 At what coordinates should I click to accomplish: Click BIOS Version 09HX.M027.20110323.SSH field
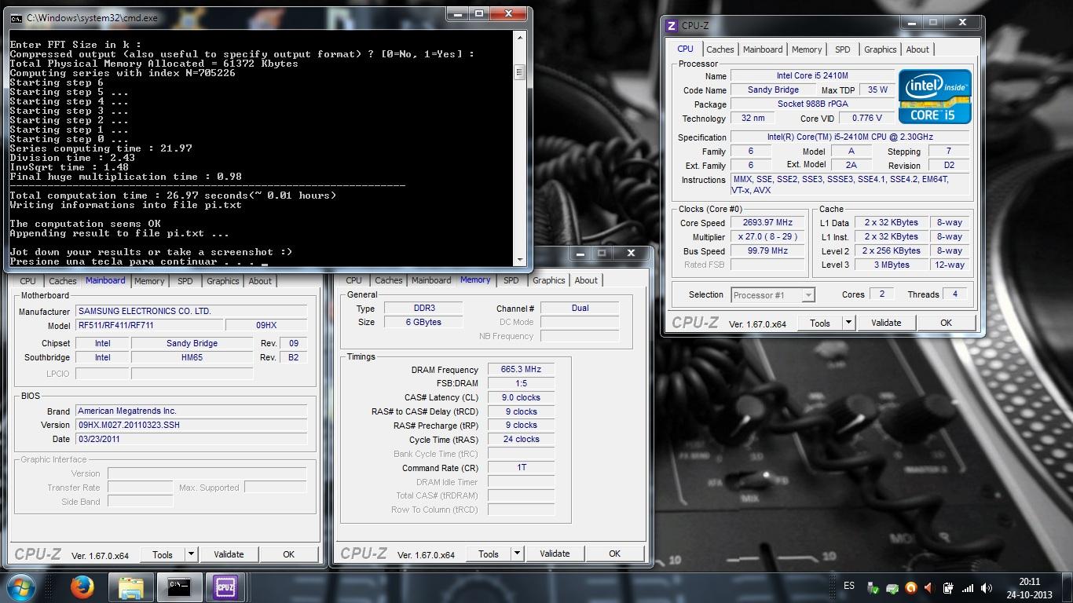tap(192, 425)
